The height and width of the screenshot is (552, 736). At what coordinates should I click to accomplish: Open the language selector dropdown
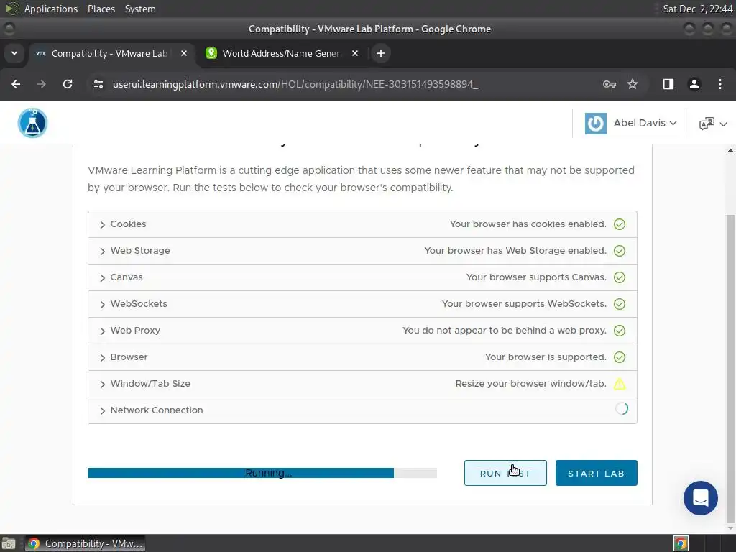[712, 124]
